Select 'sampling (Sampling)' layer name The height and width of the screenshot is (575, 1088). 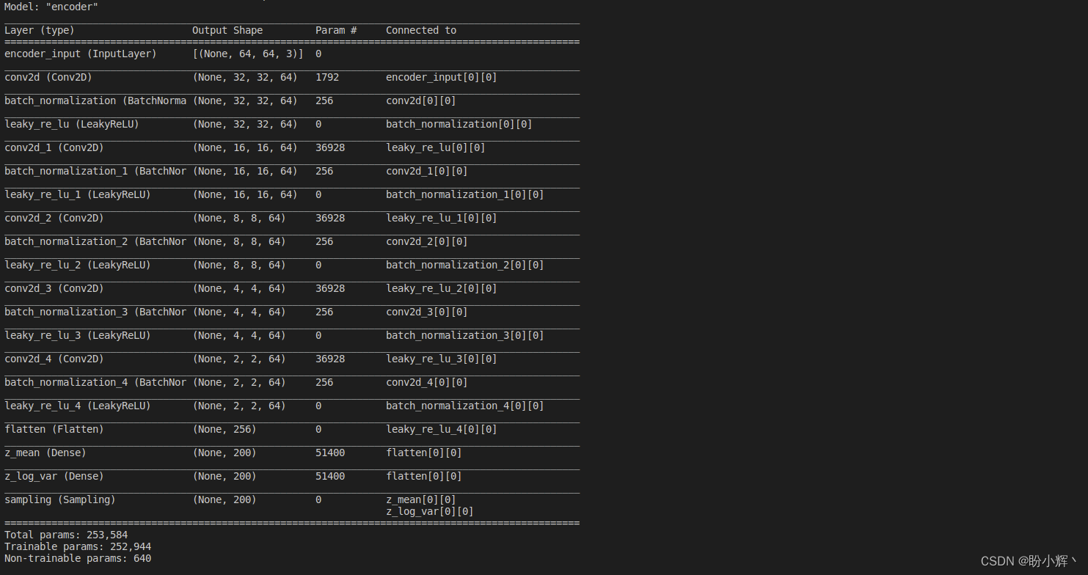pos(60,499)
